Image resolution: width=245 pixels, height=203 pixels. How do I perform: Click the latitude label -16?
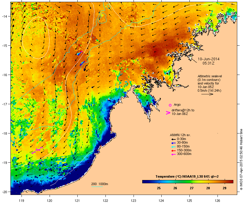tap(4, 75)
